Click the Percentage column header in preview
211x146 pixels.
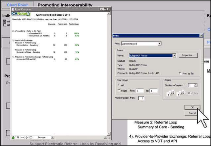tap(74, 24)
